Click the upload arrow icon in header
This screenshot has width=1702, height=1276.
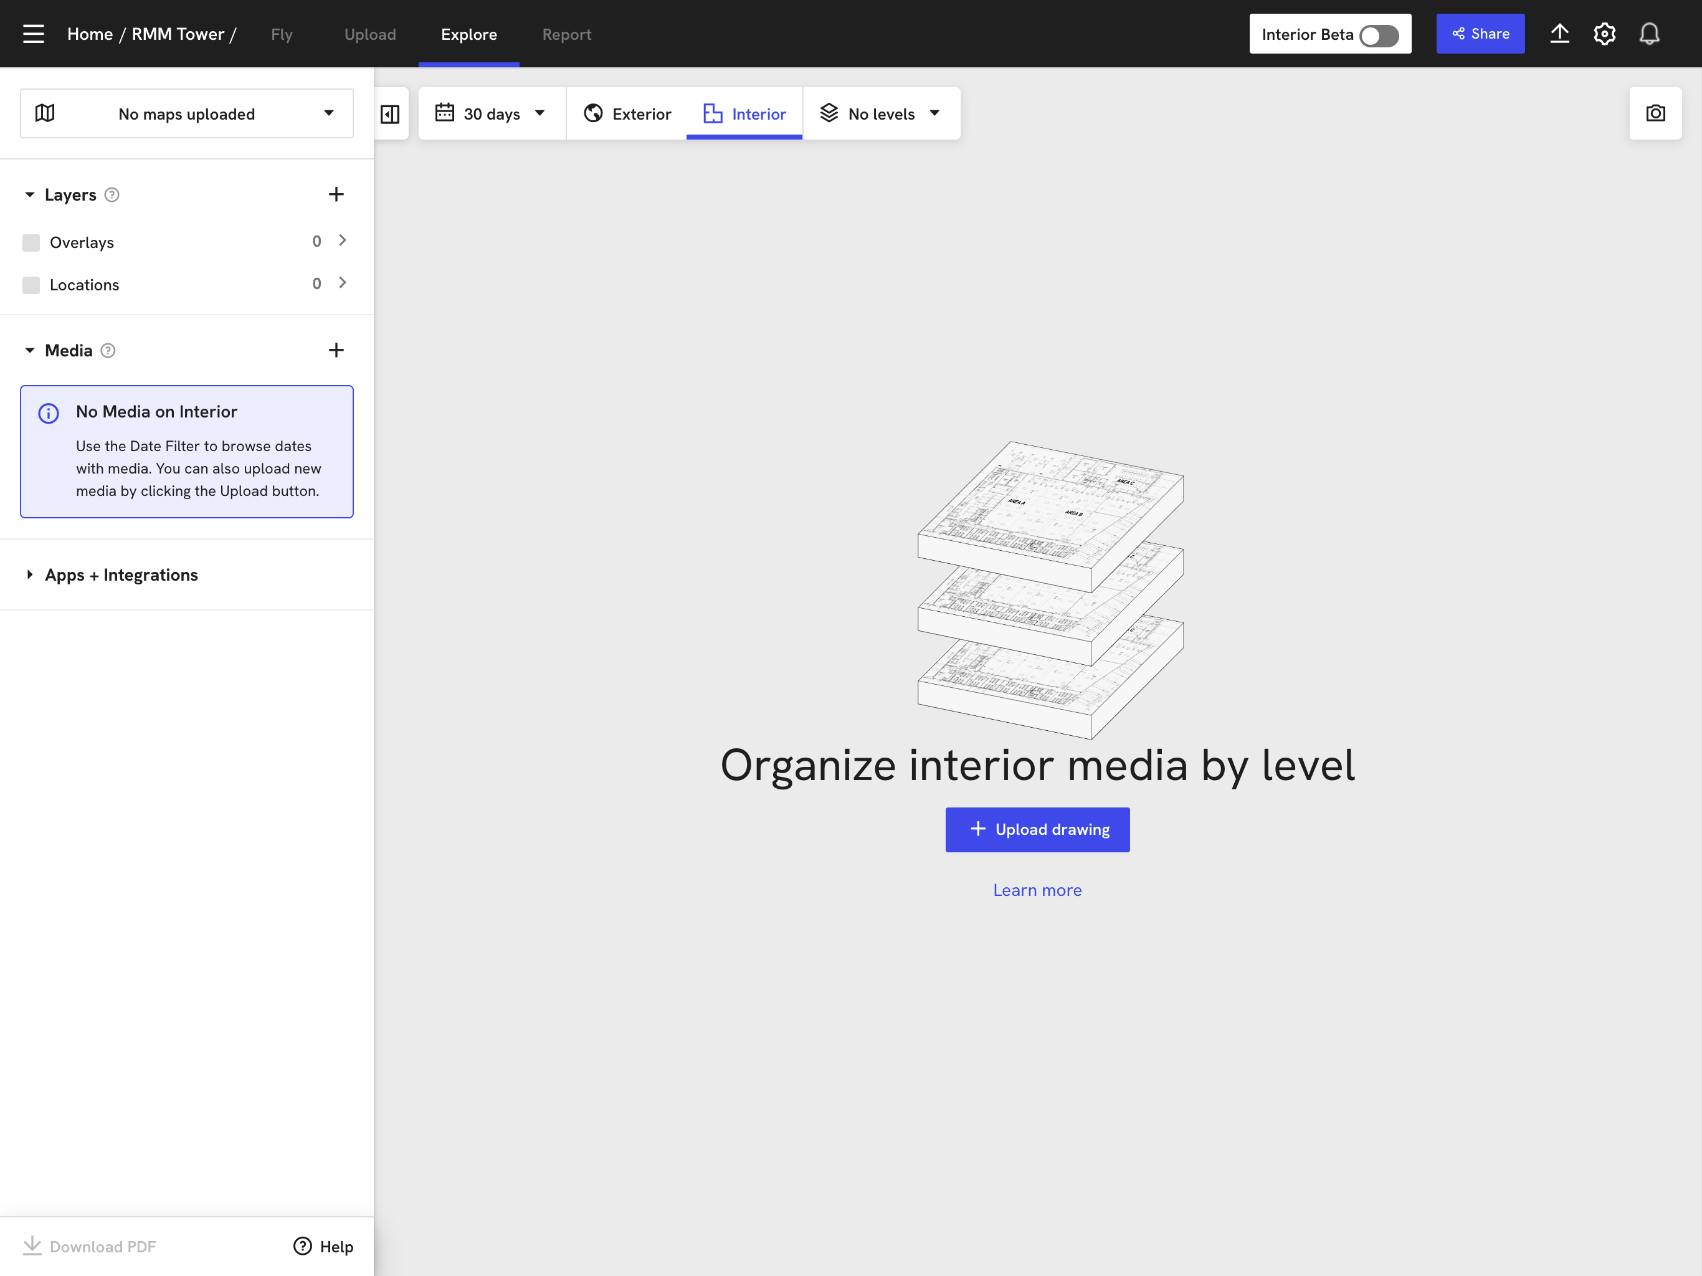1559,34
